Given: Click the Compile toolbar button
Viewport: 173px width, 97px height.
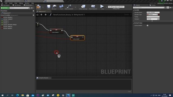Looking at the screenshot, I should [x=39, y=7].
